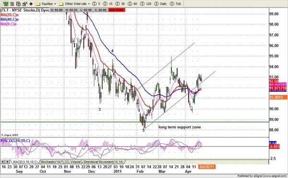Switch chart to 120 minute interval

(145, 4)
